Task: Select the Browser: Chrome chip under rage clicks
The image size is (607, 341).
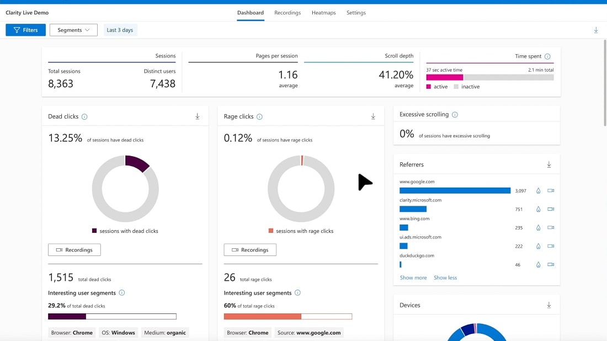Action: (x=248, y=333)
